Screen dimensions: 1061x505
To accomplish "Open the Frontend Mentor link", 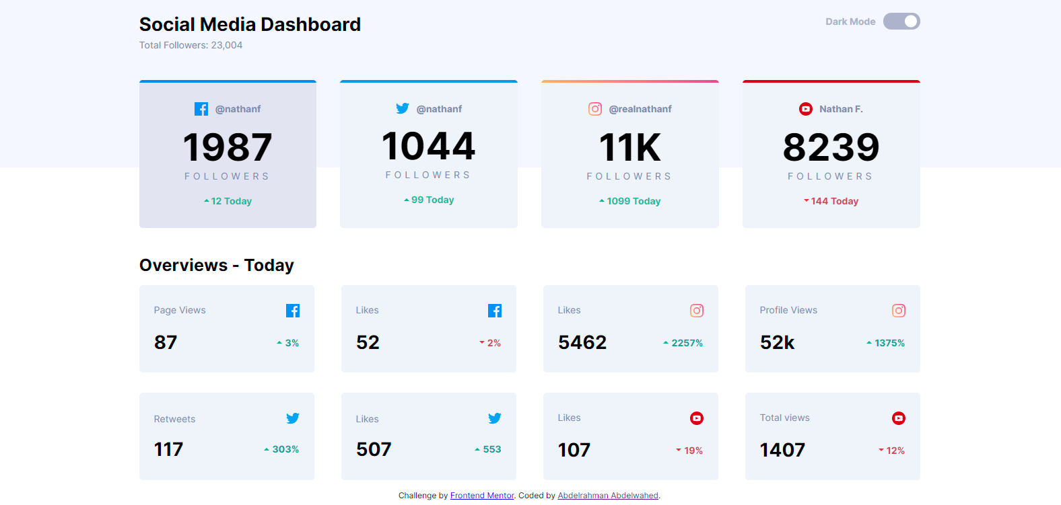I will (482, 496).
